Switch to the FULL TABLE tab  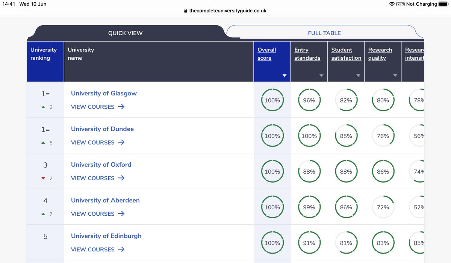tap(324, 33)
